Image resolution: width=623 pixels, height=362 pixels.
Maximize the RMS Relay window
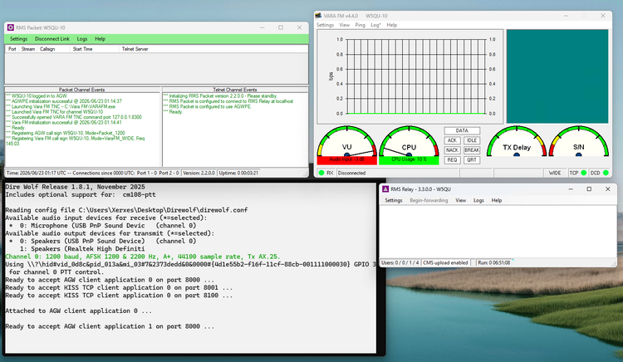click(x=589, y=189)
